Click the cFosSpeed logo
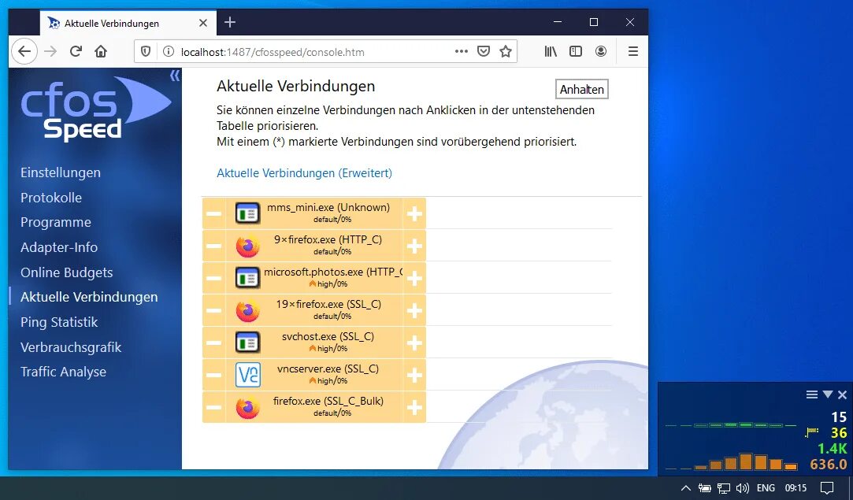853x500 pixels. click(96, 109)
